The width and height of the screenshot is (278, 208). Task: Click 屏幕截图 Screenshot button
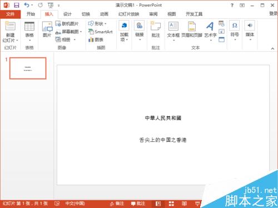coord(67,32)
